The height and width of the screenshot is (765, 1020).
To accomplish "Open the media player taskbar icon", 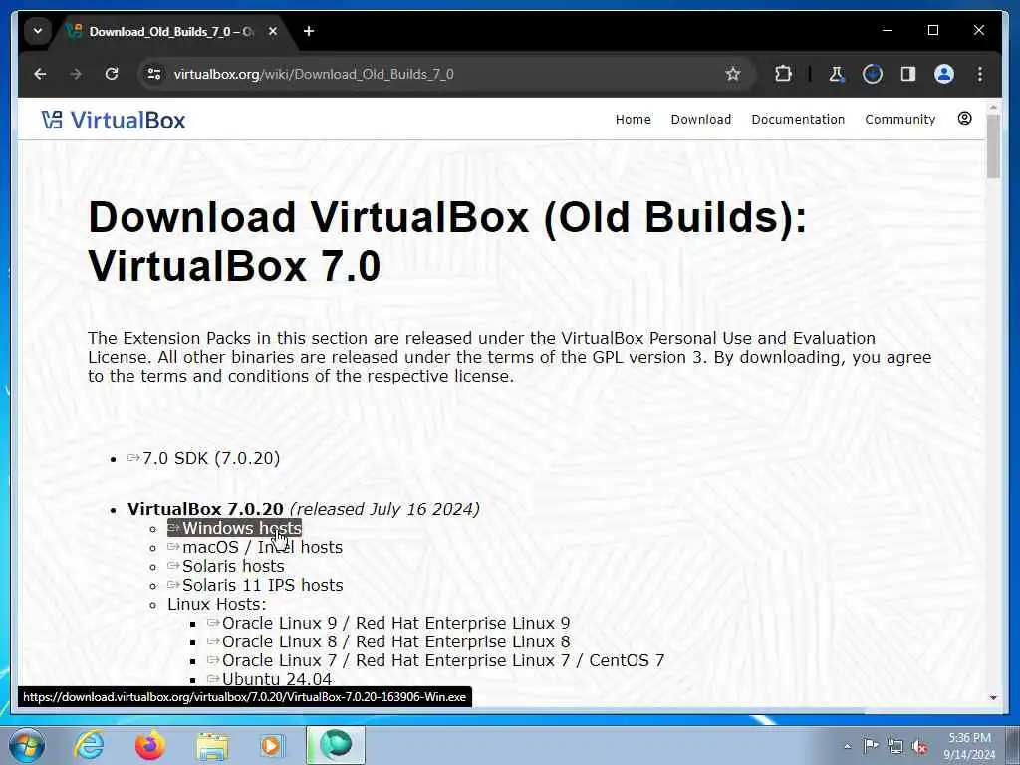I will pos(272,745).
